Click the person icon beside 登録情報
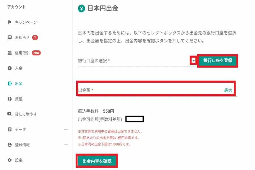 tap(10, 145)
